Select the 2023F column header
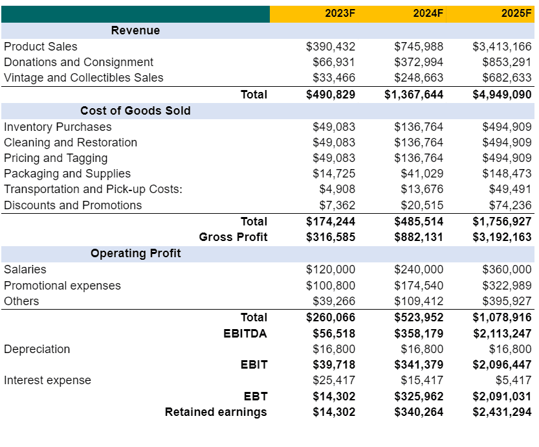This screenshot has width=539, height=447. (x=340, y=14)
